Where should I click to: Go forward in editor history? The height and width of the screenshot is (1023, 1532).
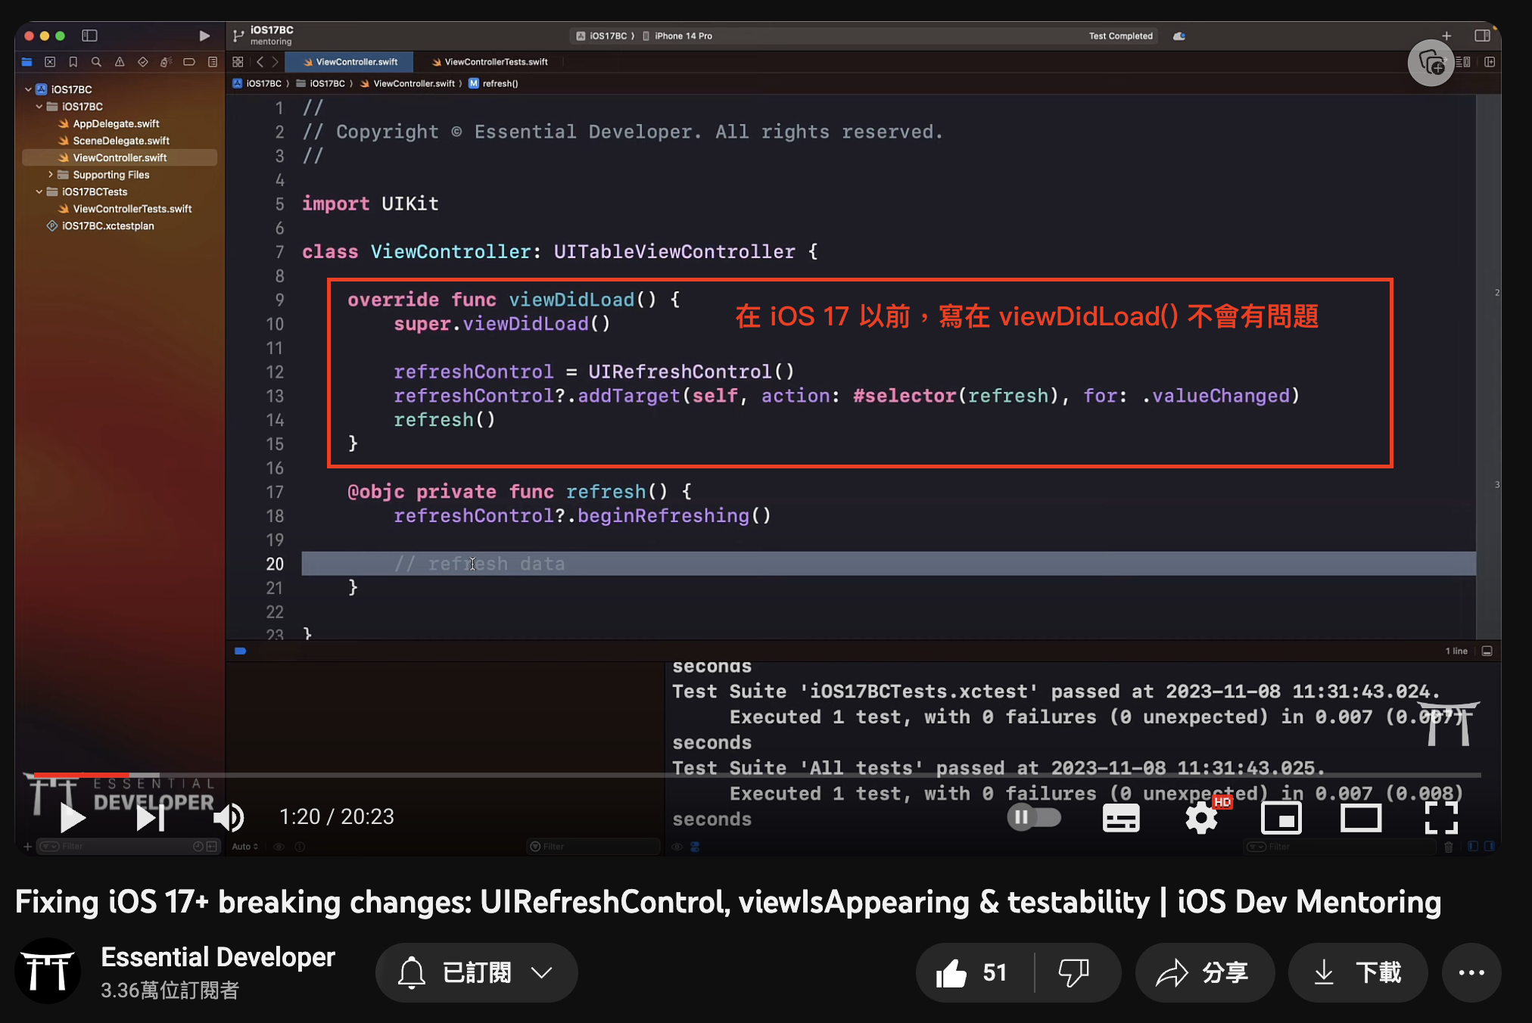(x=276, y=62)
